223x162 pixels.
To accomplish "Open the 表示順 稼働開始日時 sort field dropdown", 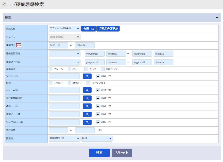I will (x=64, y=139).
